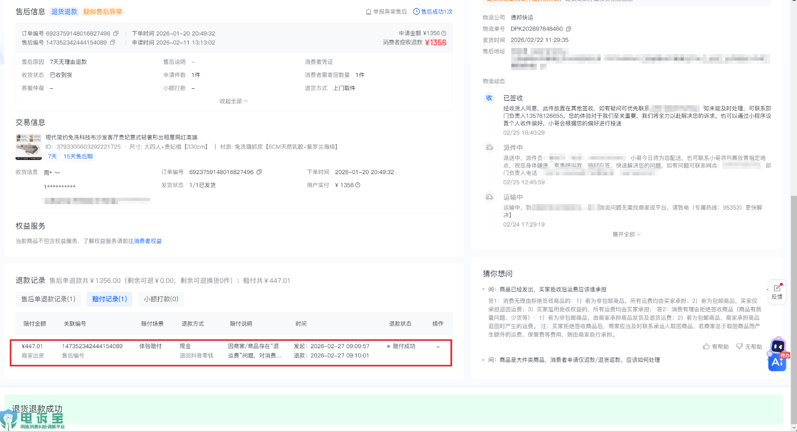Open the 反馈 feedback button

pos(777,292)
